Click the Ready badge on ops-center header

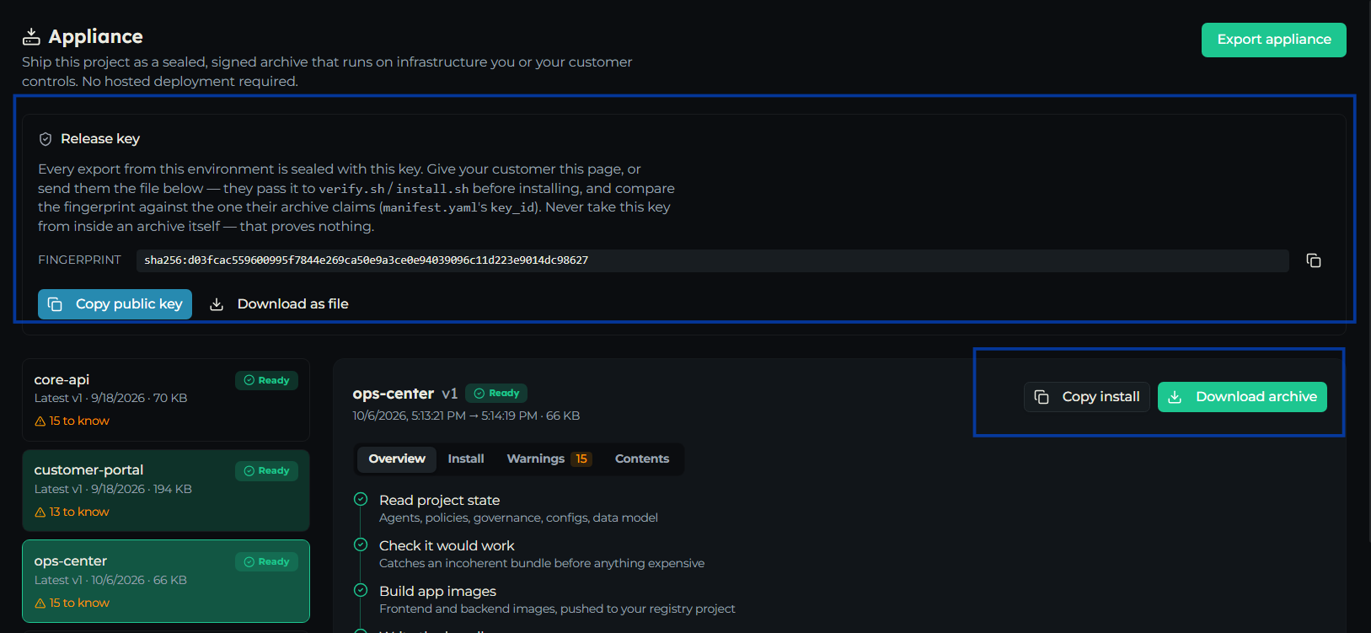[x=496, y=394]
